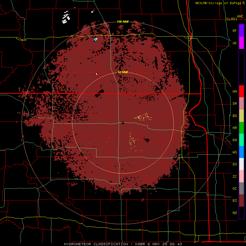Image resolution: width=246 pixels, height=246 pixels.
Task: Click the 08:43 timestamp
Action: (176, 244)
